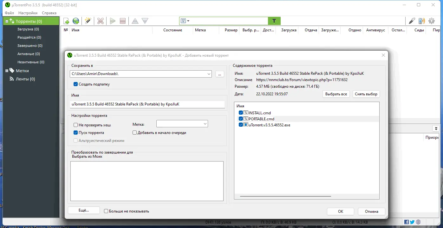Tick the Больше не показывать checkbox

click(106, 211)
